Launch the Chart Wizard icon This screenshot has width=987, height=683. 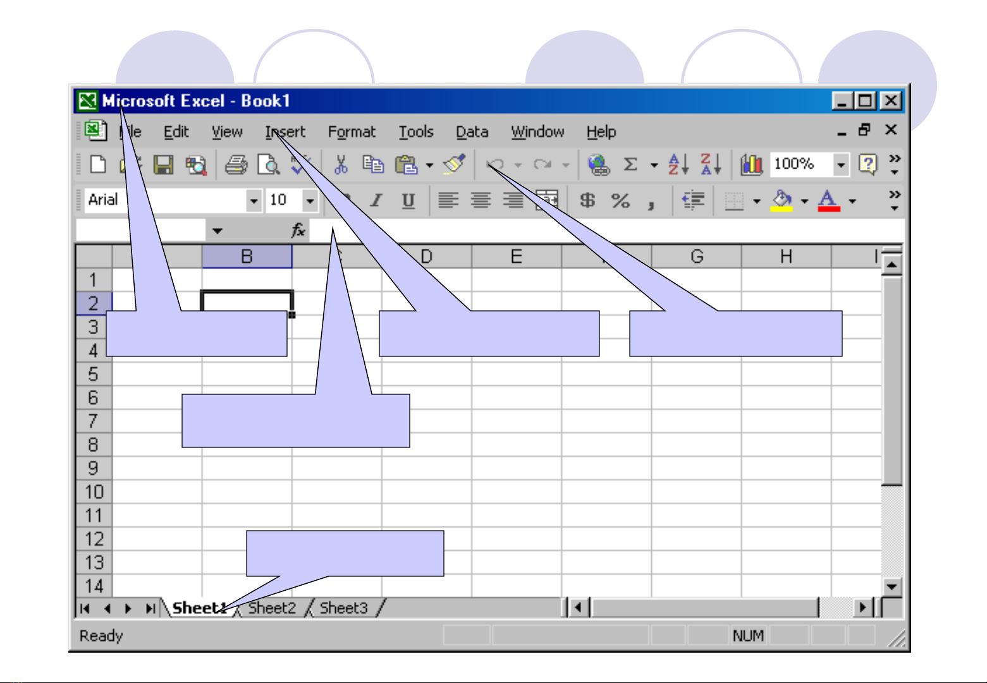[x=751, y=165]
